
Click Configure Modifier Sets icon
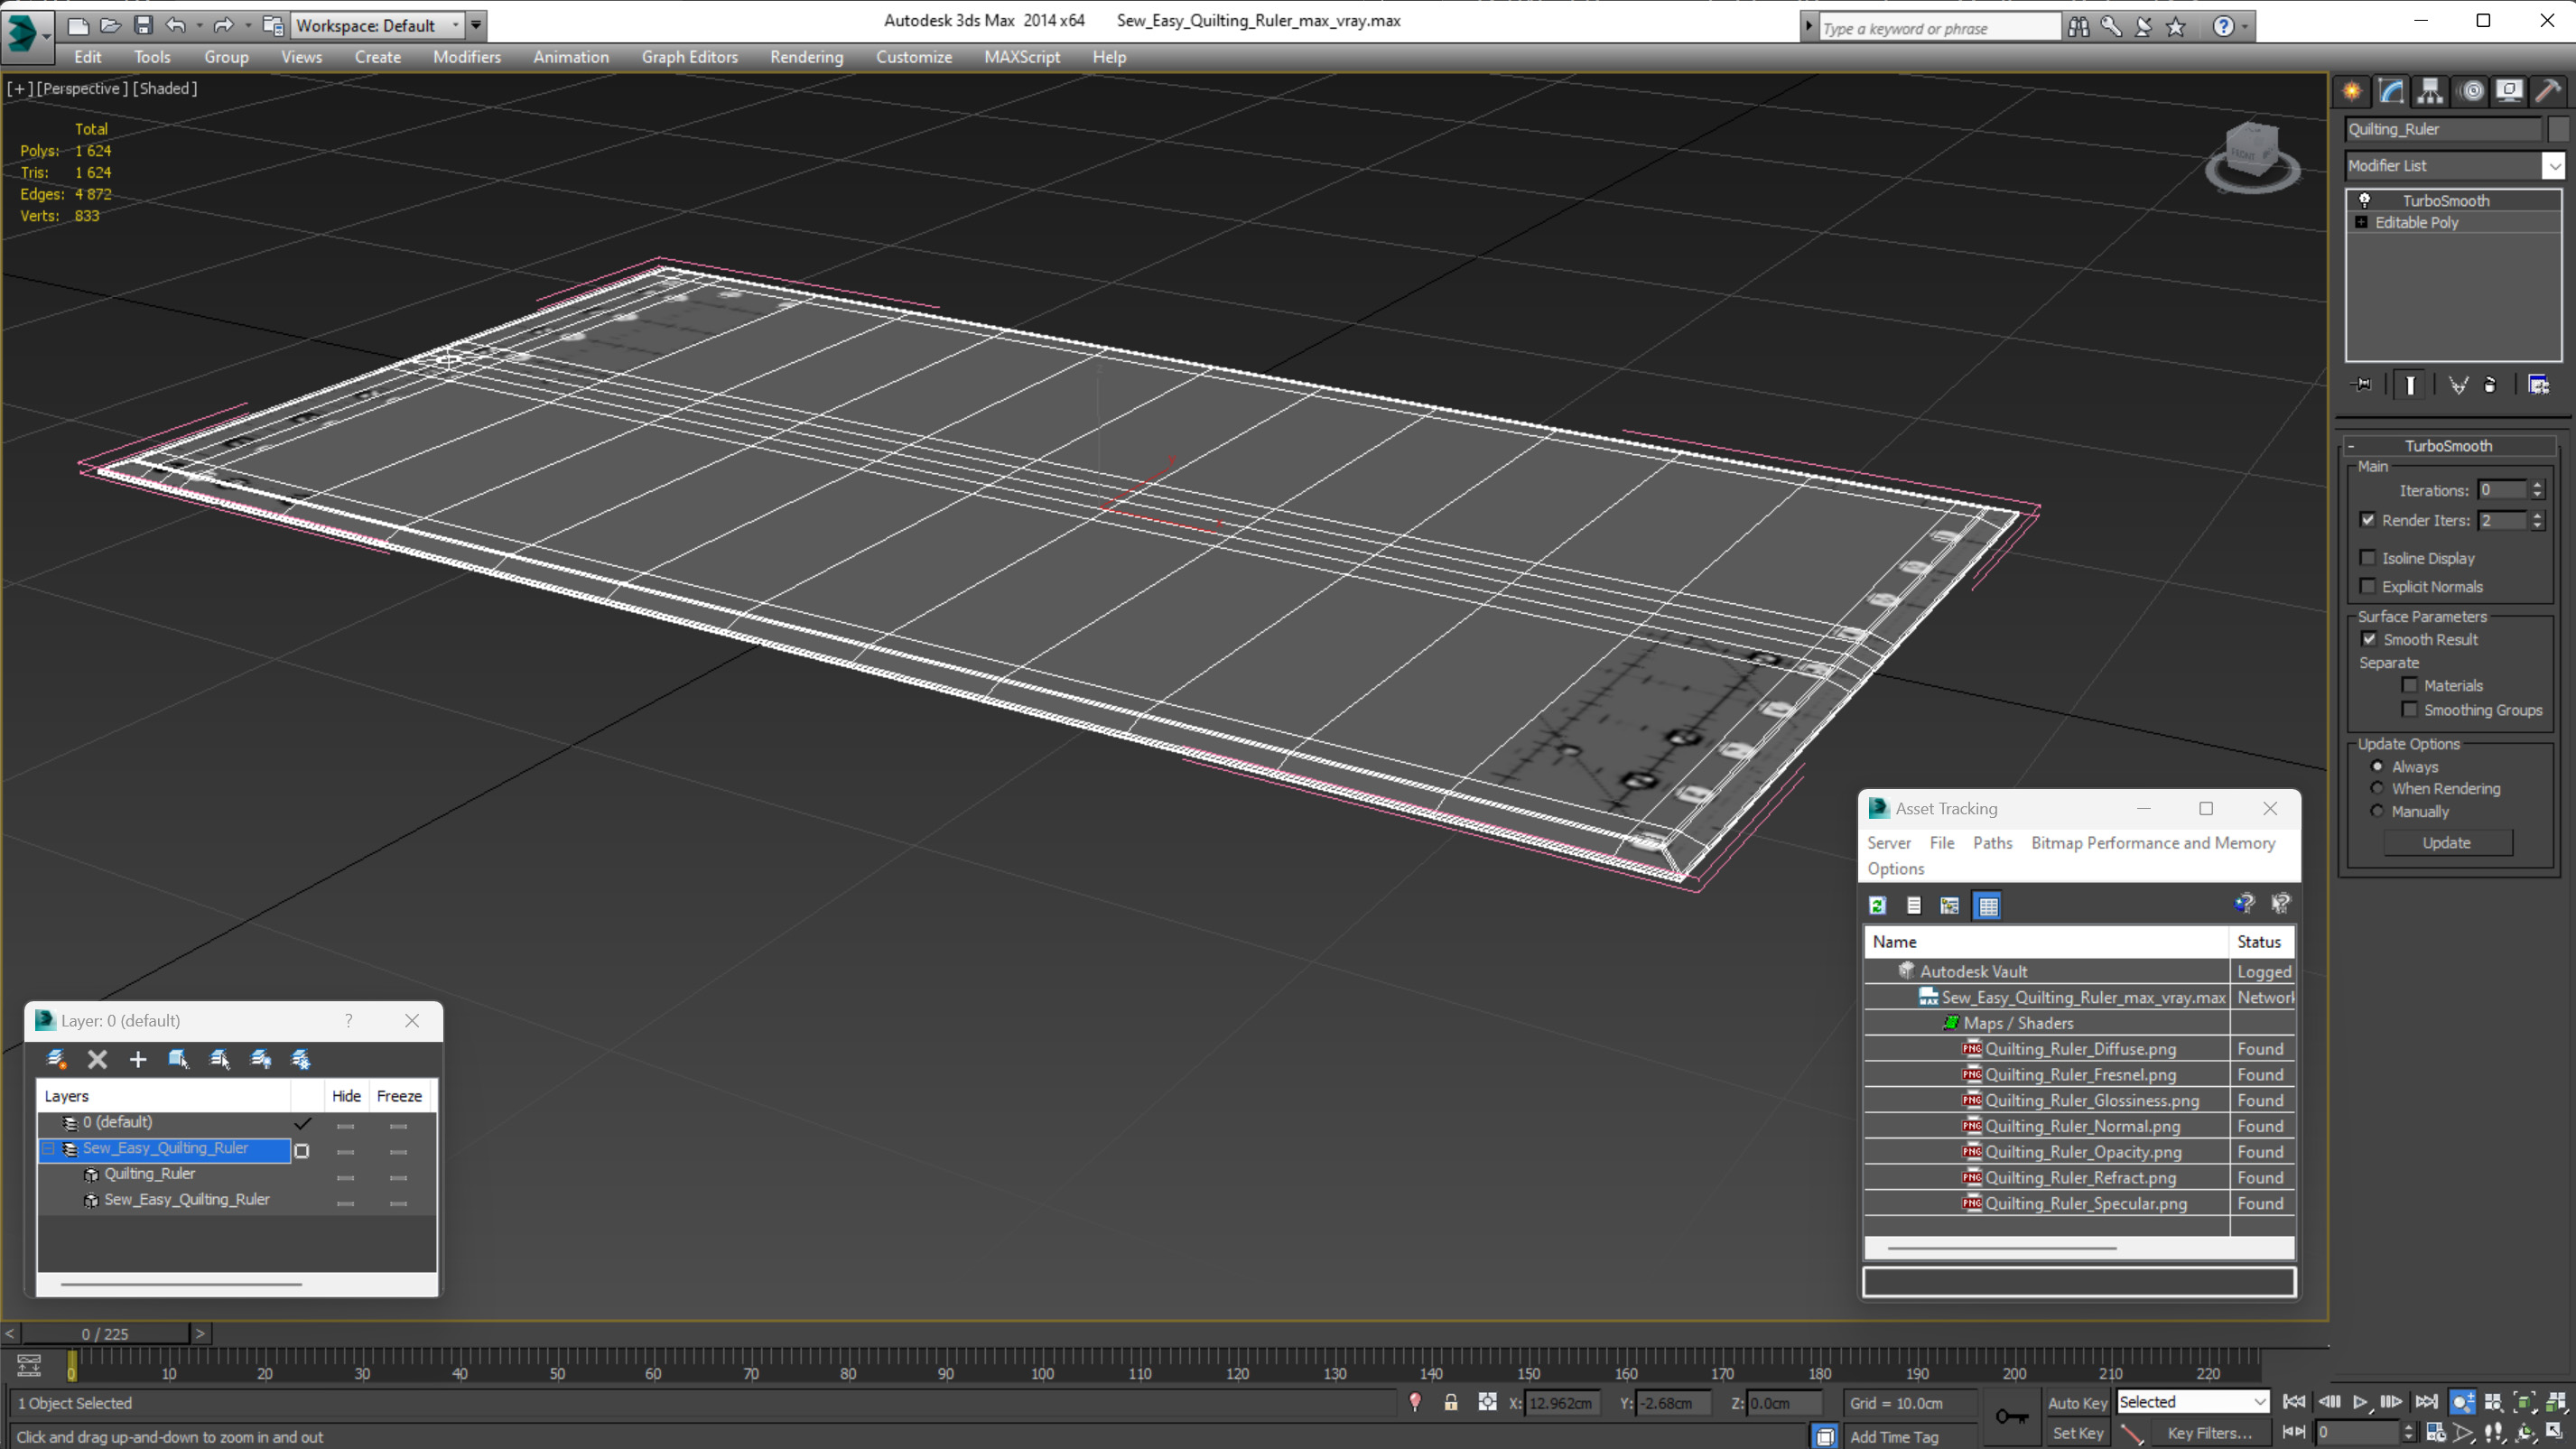[2539, 385]
